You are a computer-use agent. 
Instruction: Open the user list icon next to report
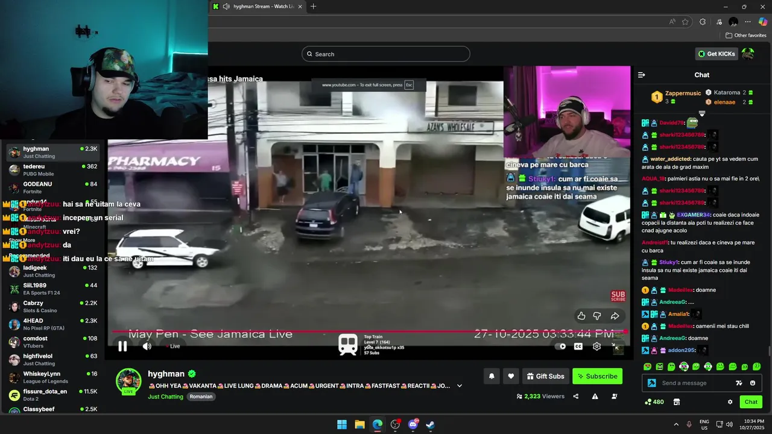pyautogui.click(x=614, y=396)
